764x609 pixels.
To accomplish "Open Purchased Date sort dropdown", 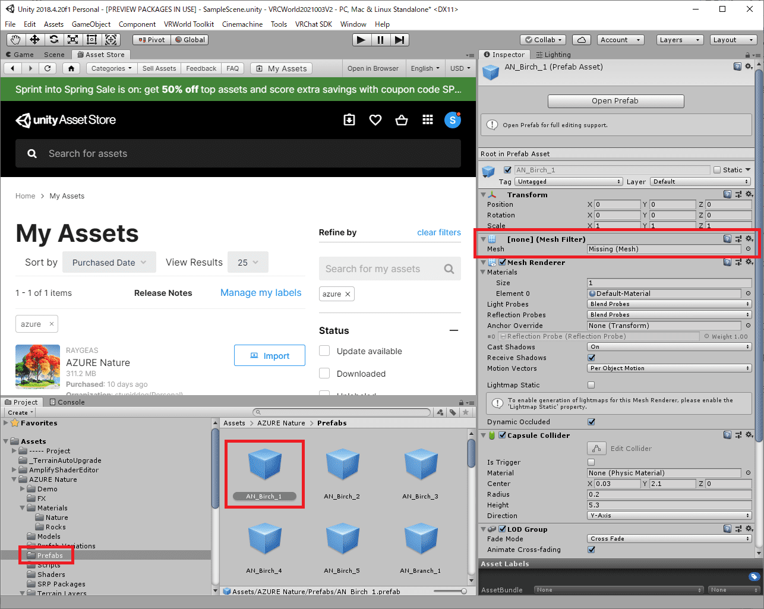I will pyautogui.click(x=109, y=262).
